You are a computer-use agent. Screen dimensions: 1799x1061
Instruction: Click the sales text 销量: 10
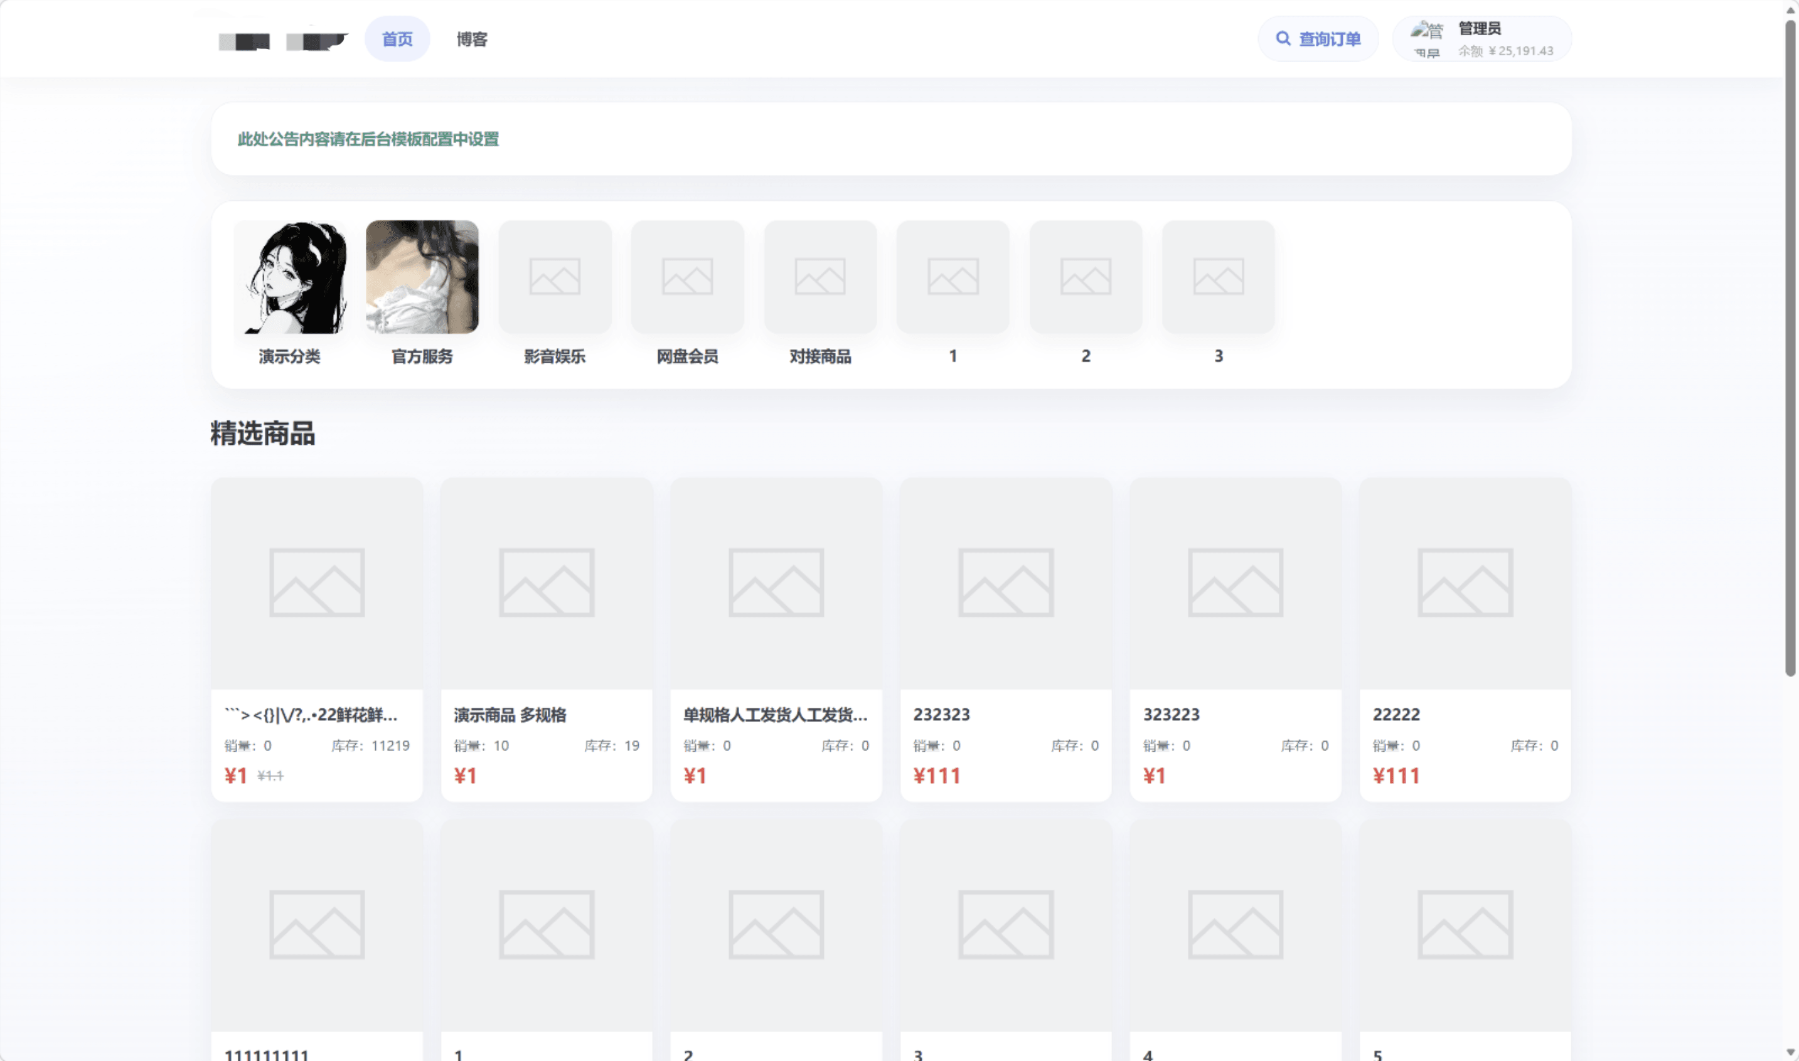tap(481, 745)
